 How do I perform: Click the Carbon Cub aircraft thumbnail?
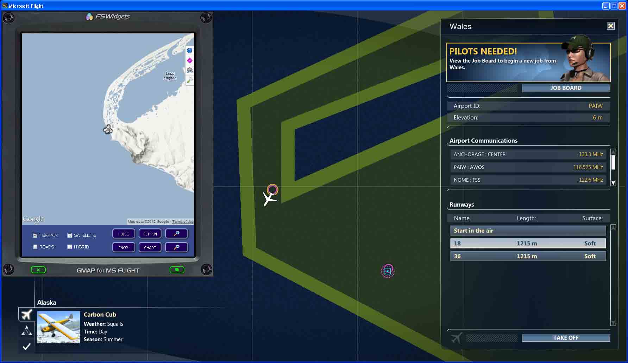point(59,327)
